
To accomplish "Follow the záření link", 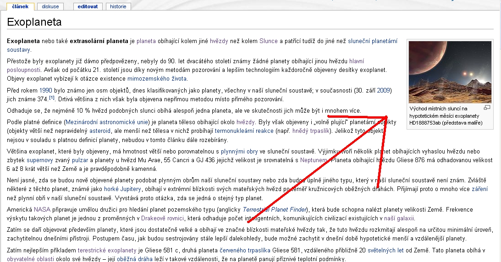I will (x=480, y=189).
